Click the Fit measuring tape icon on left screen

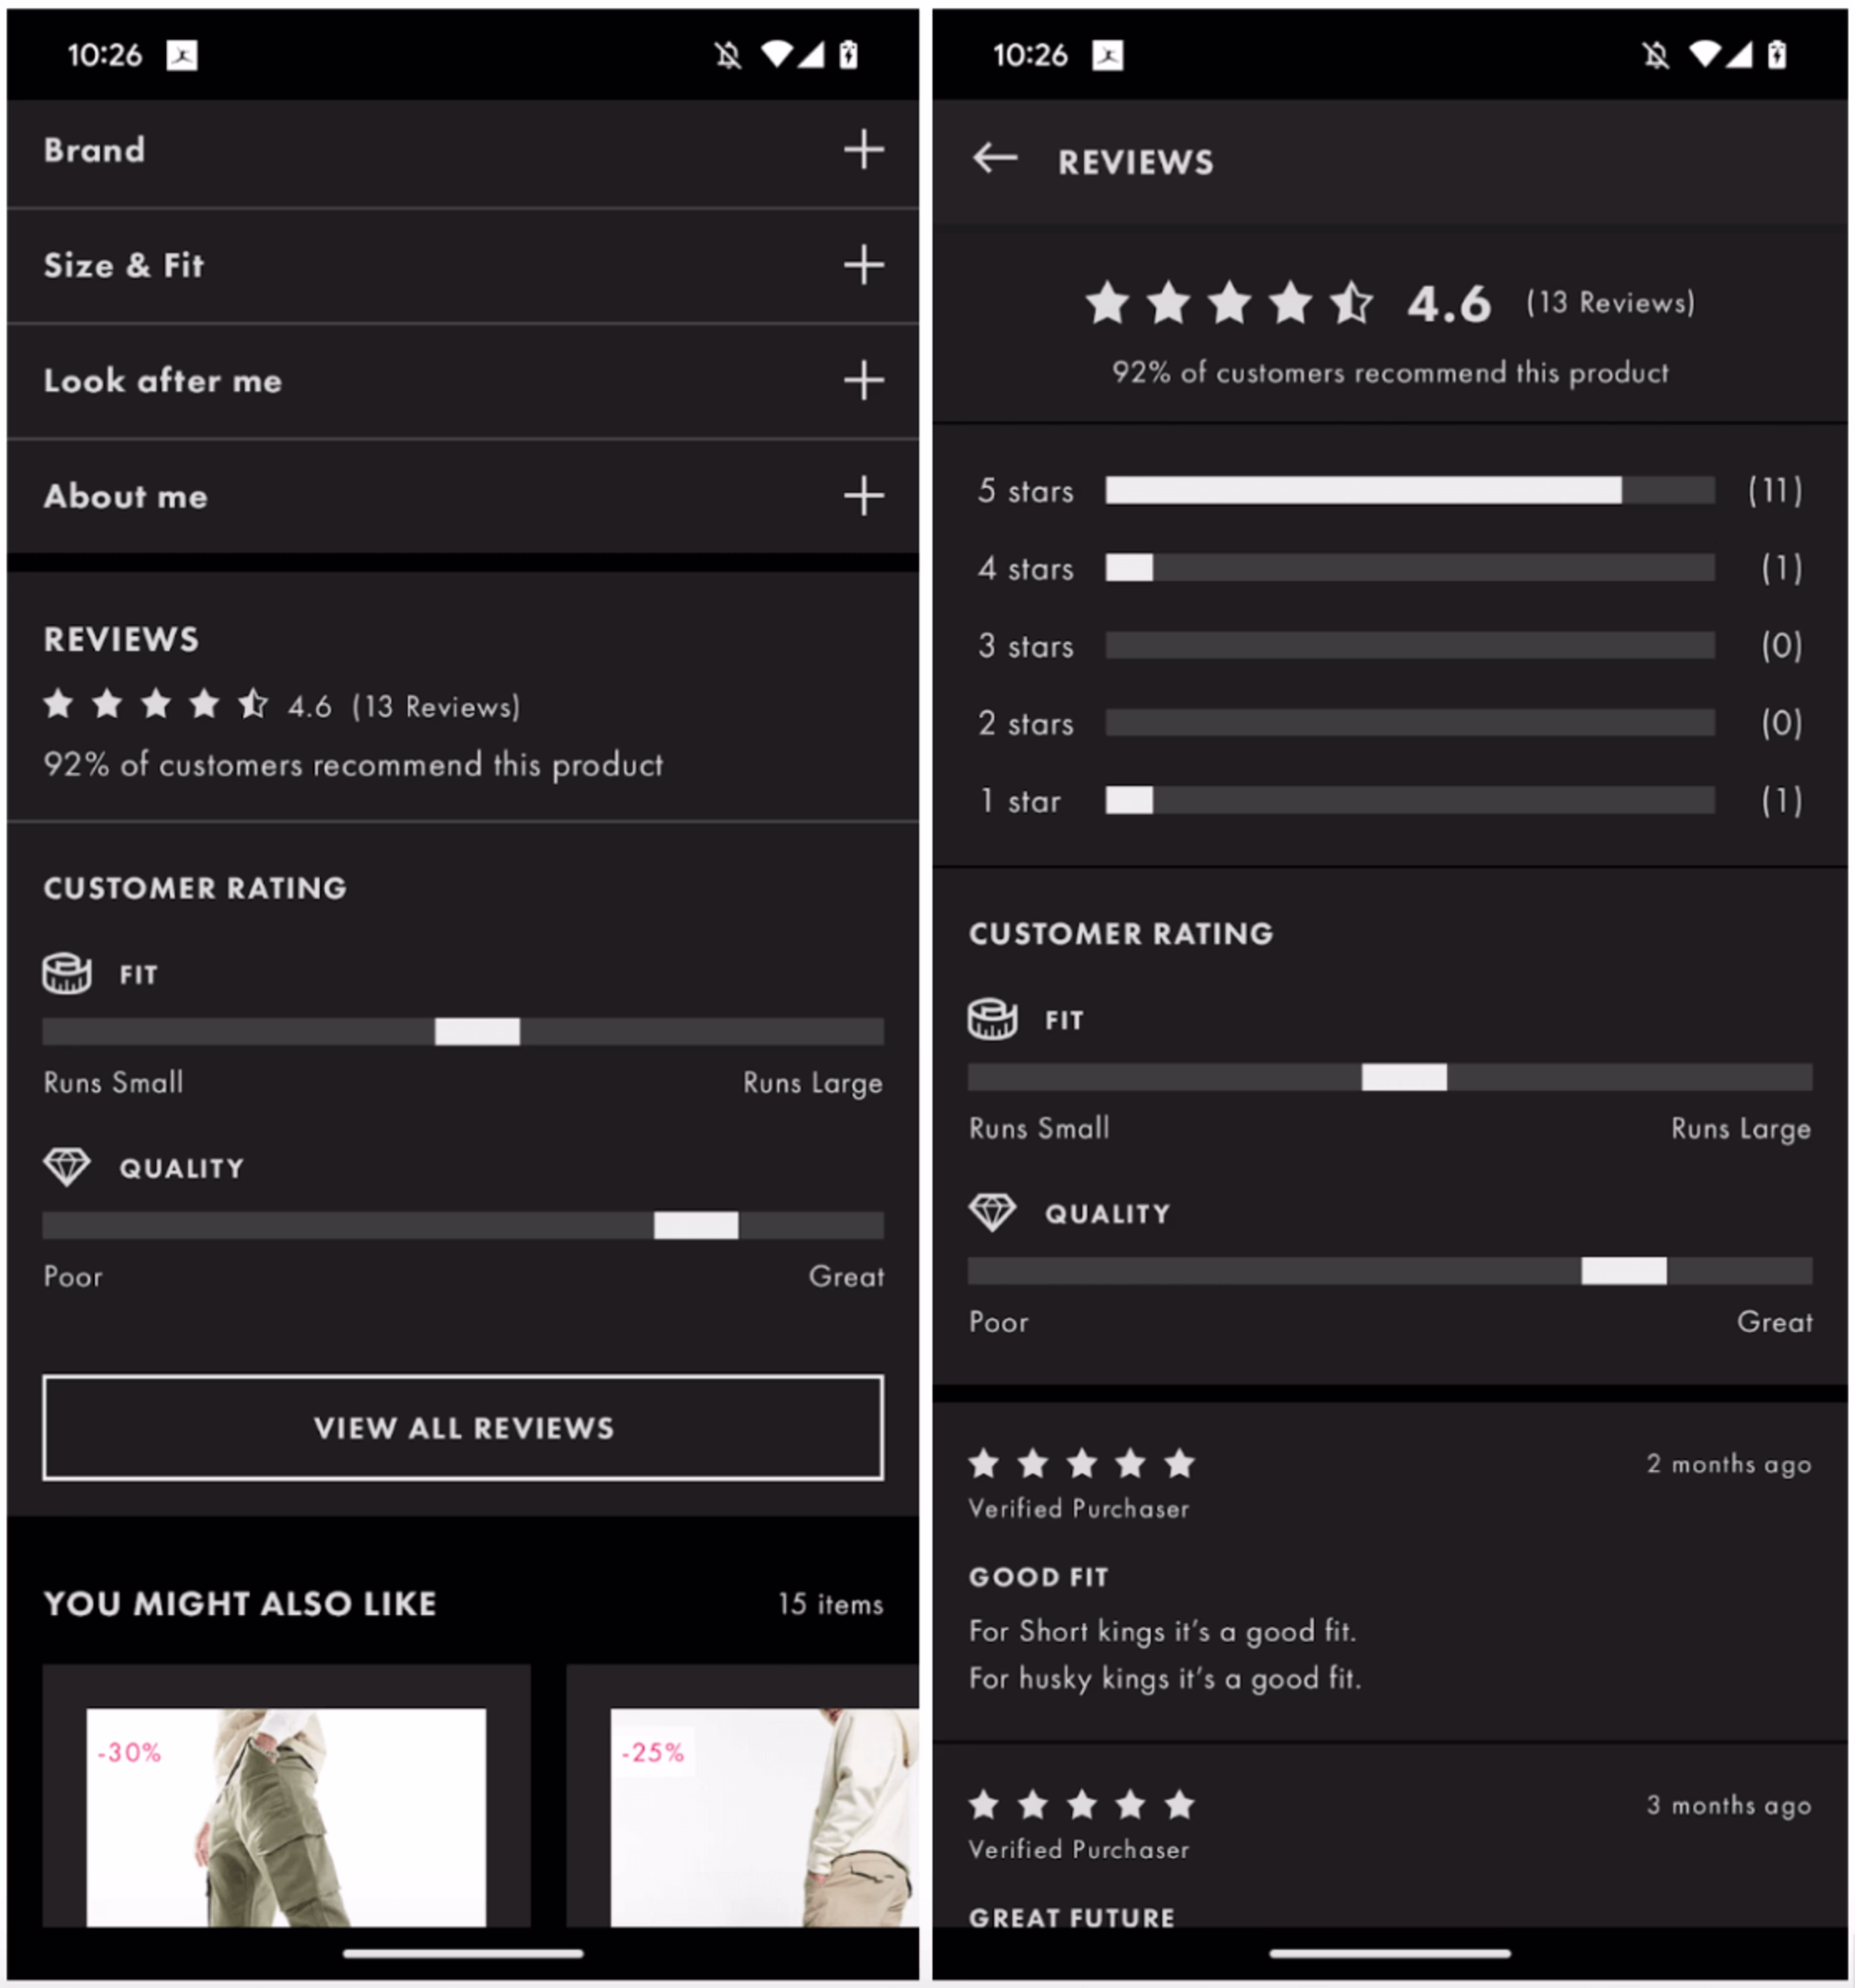tap(67, 973)
